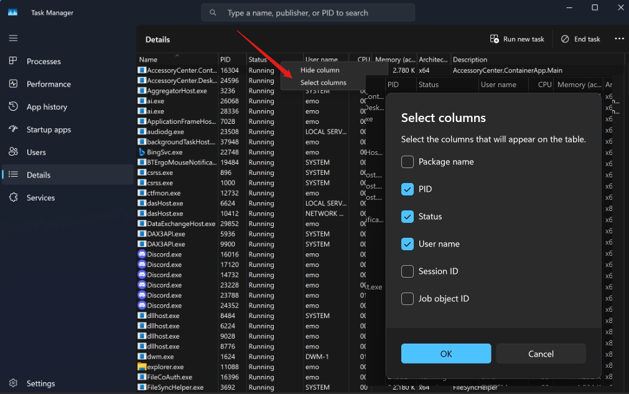The width and height of the screenshot is (629, 394).
Task: Open the hamburger navigation menu
Action: pos(13,38)
